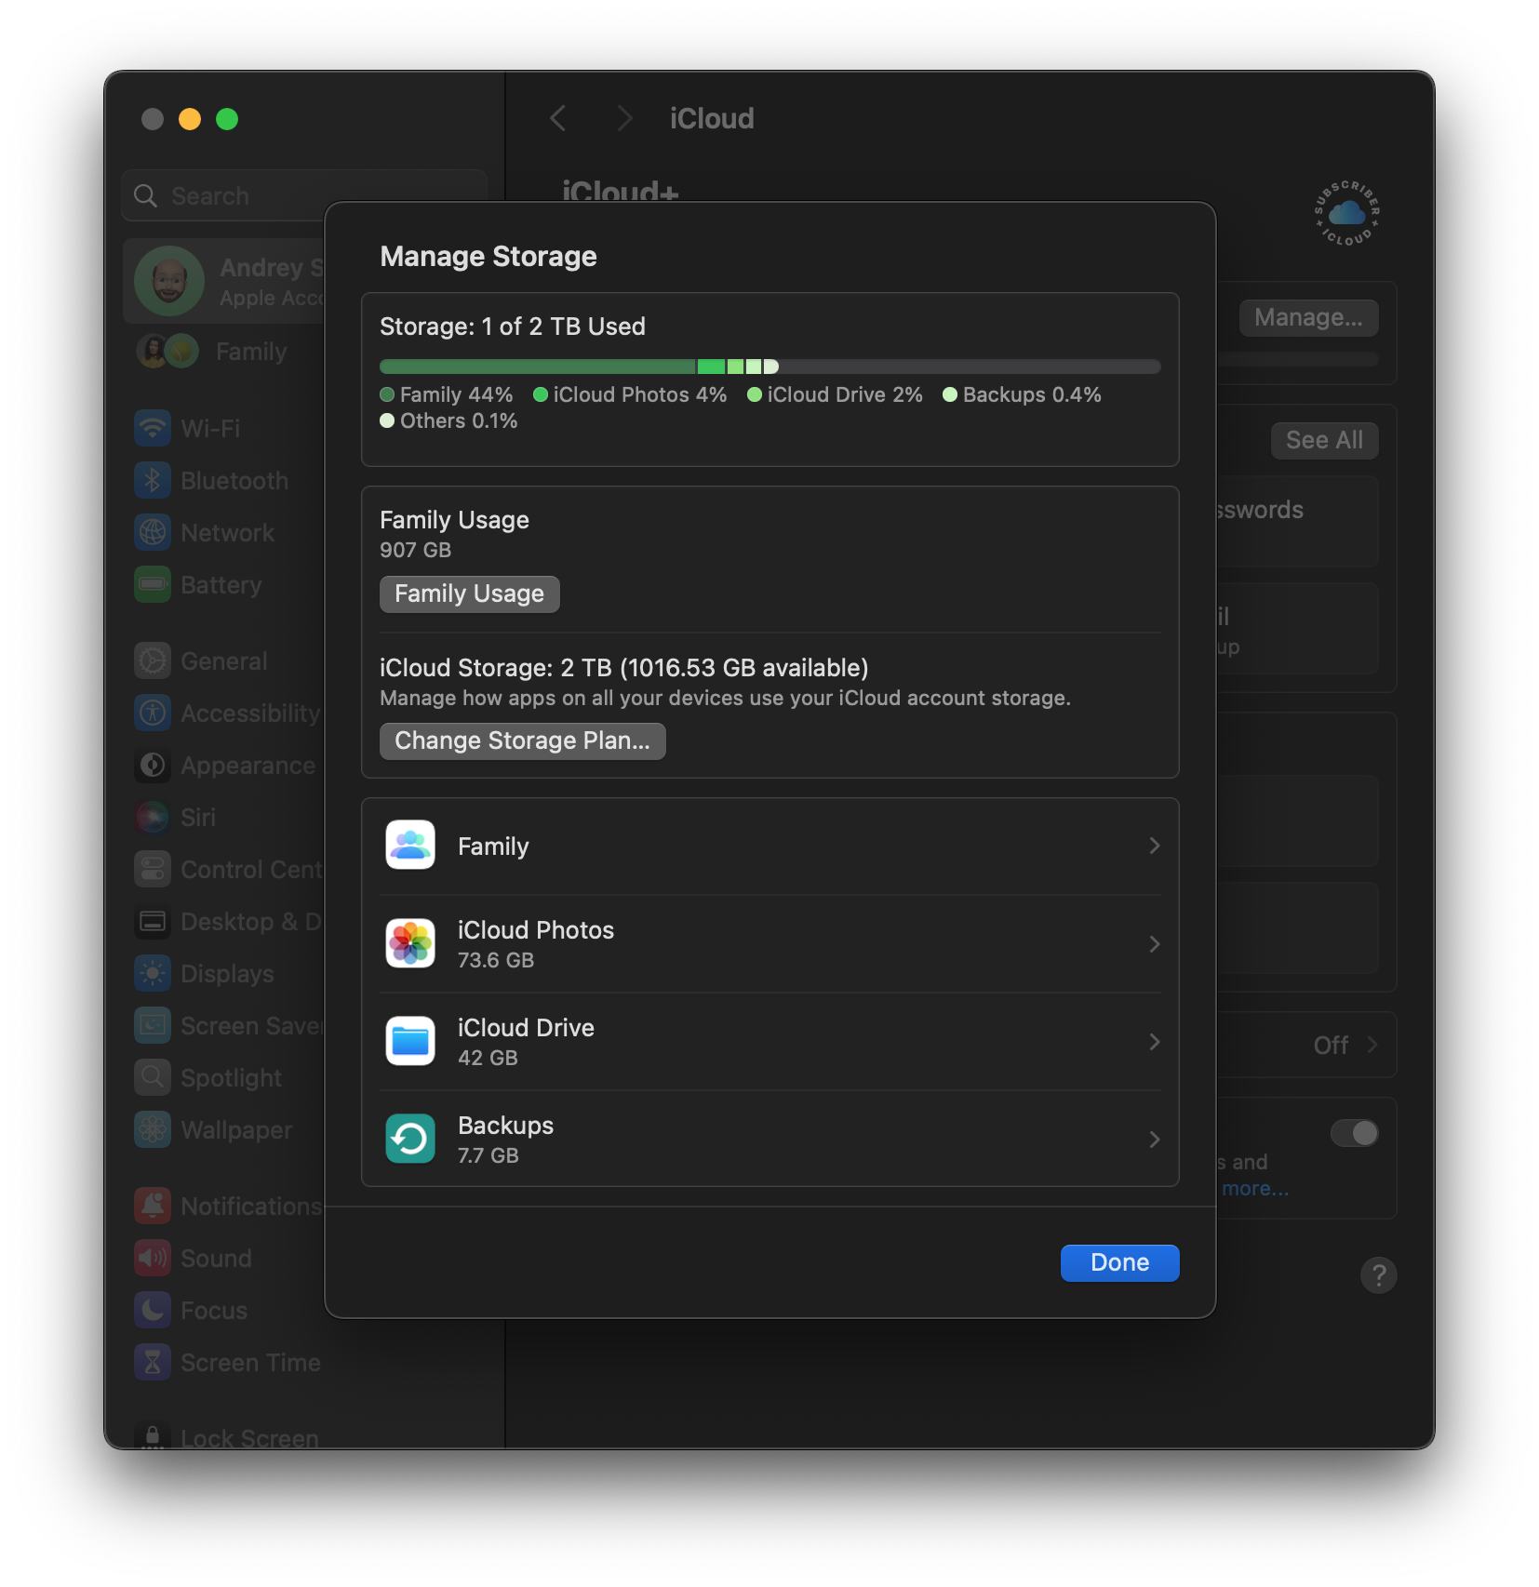The height and width of the screenshot is (1587, 1539).
Task: Expand the Family row chevron
Action: pyautogui.click(x=1154, y=846)
